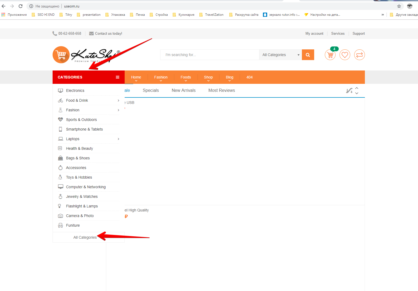Screen dimensions: 418x291
Task: Open the All Categories search dropdown
Action: coord(281,55)
